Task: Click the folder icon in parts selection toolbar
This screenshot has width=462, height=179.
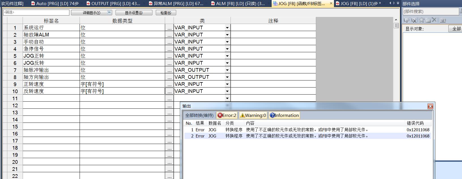Action: 428,20
